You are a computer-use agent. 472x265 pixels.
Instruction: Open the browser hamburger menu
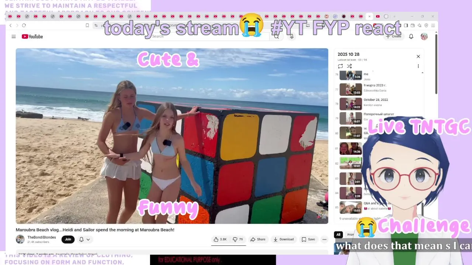(x=433, y=25)
